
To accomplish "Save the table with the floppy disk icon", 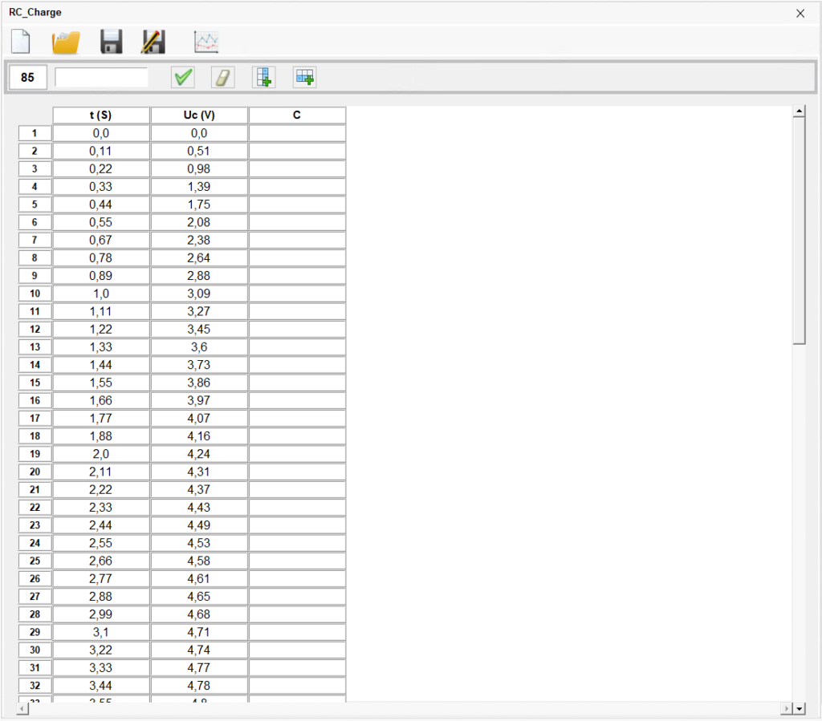I will click(x=111, y=42).
